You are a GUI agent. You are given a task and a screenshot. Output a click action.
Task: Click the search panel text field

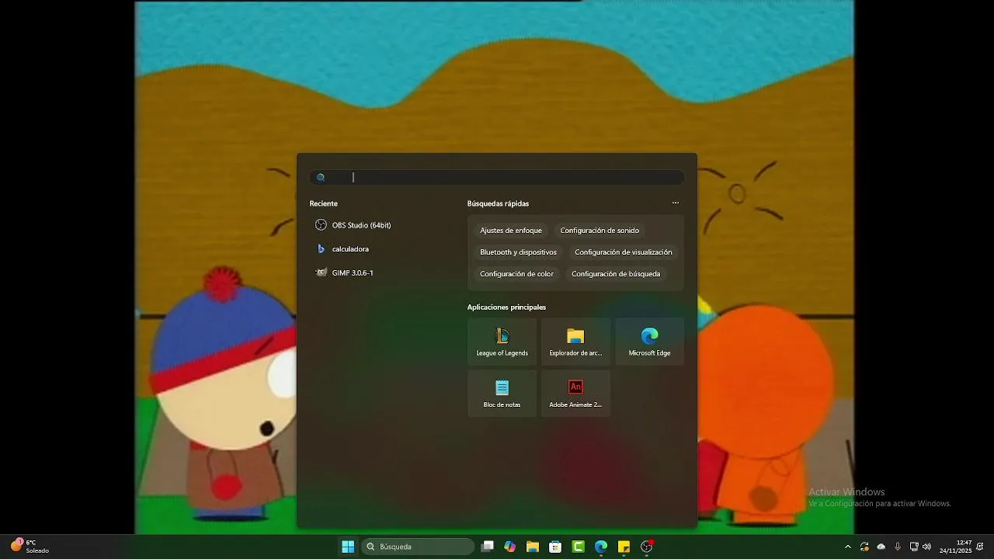497,178
